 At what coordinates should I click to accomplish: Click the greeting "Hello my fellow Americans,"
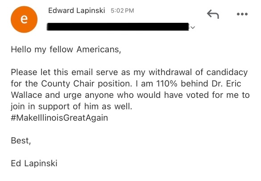(x=66, y=50)
